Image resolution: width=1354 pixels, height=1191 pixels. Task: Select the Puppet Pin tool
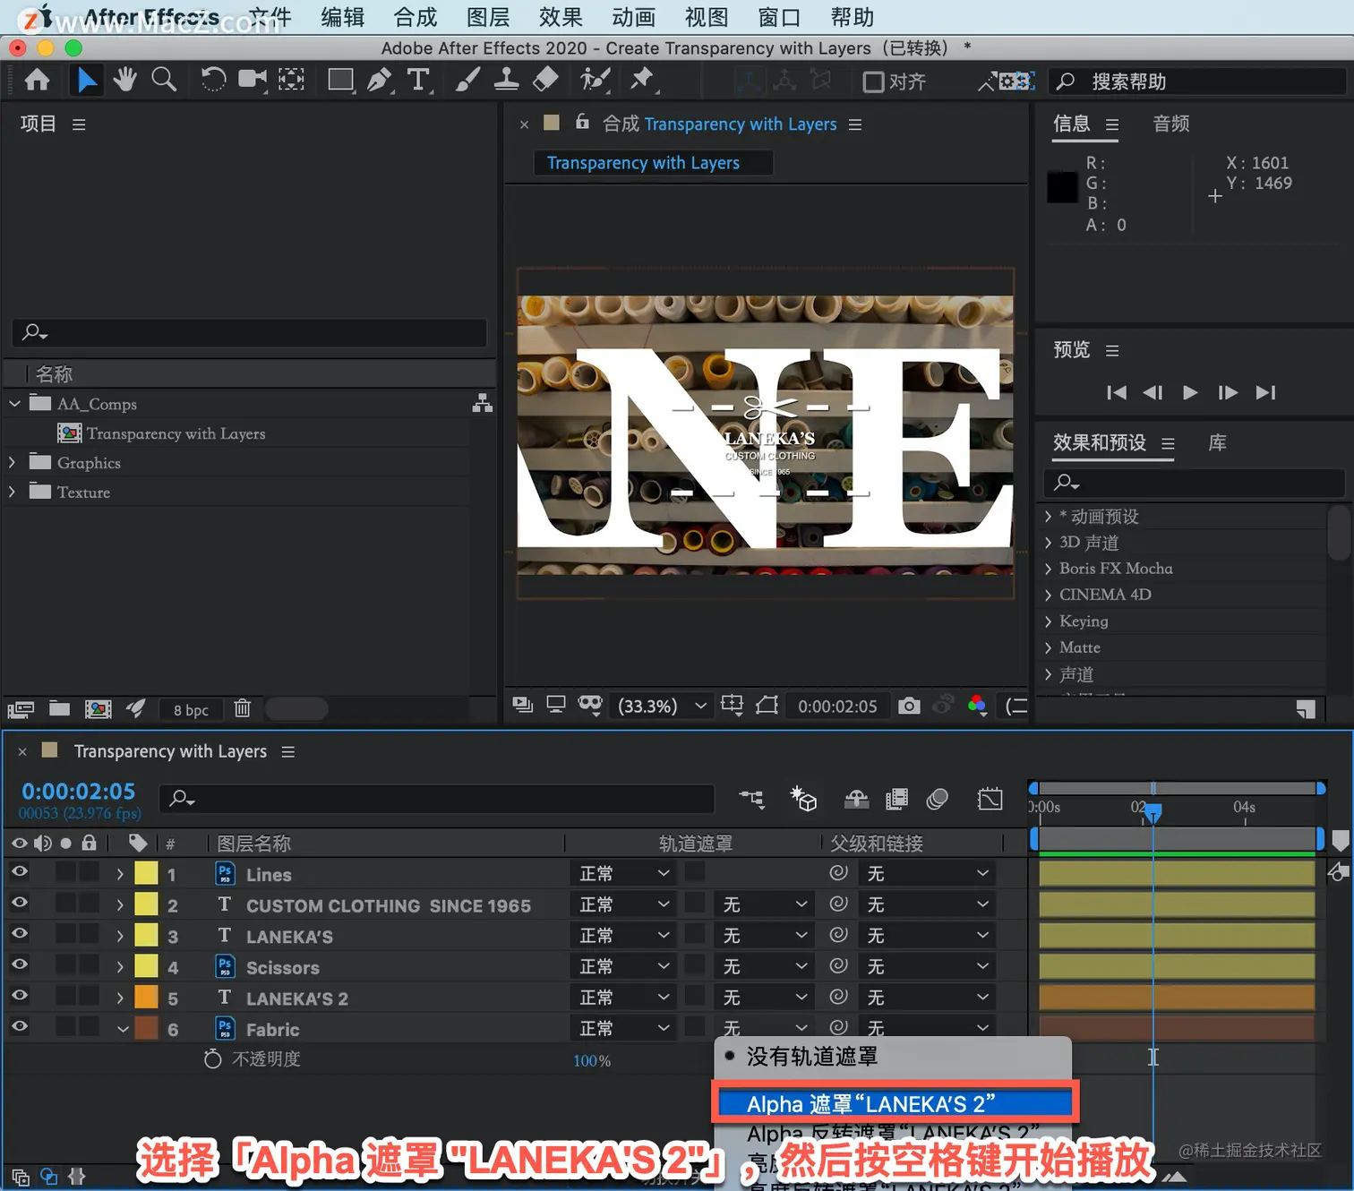tap(642, 81)
